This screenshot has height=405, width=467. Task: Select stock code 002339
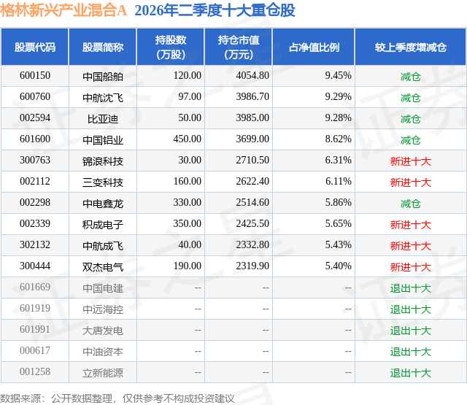35,223
